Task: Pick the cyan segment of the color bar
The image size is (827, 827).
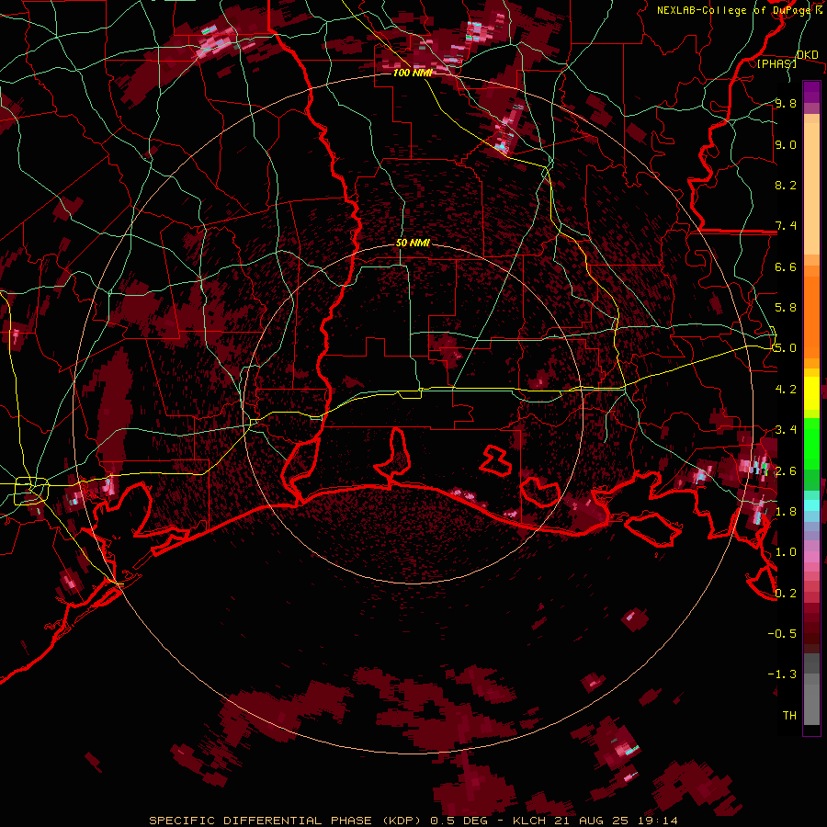Action: [811, 505]
